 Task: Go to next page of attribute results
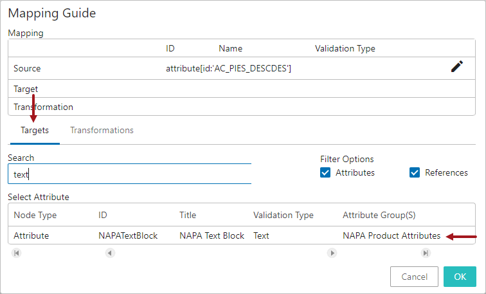pyautogui.click(x=332, y=253)
